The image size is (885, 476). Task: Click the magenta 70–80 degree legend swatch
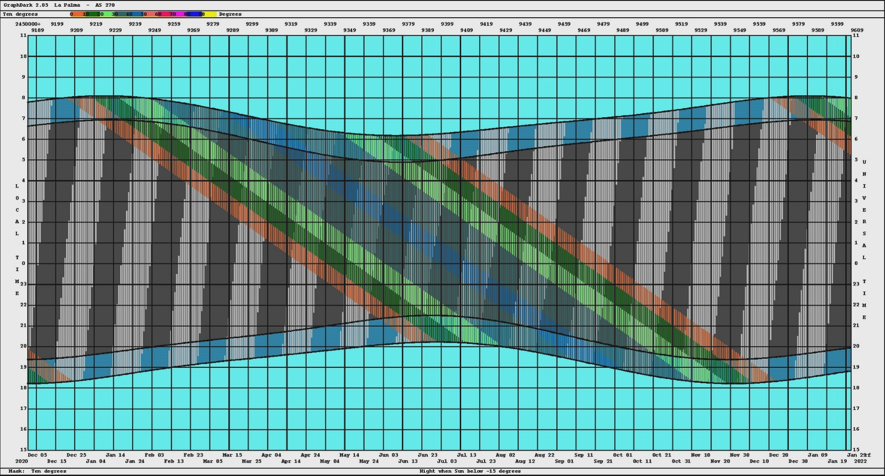pyautogui.click(x=179, y=14)
